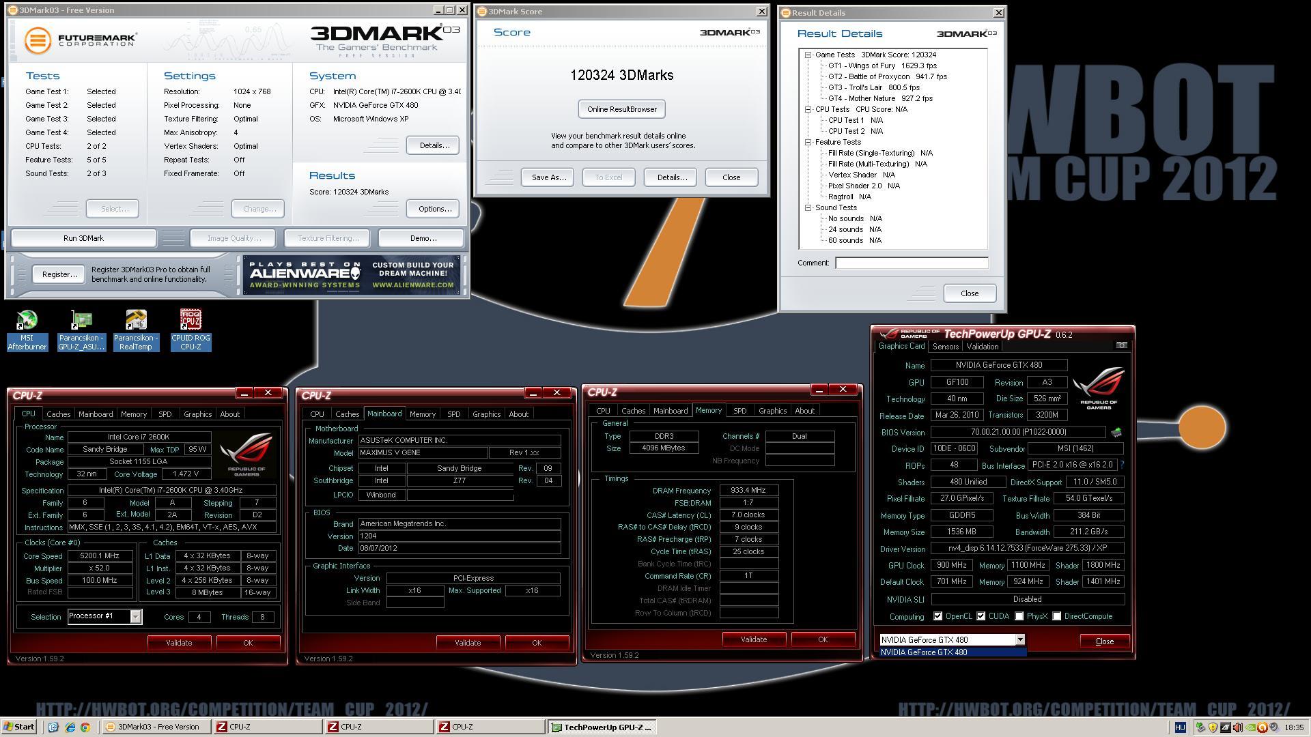Screen dimensions: 1311x737
Task: Switch to TechPowerUp GPU-Z taskbar button
Action: click(604, 727)
